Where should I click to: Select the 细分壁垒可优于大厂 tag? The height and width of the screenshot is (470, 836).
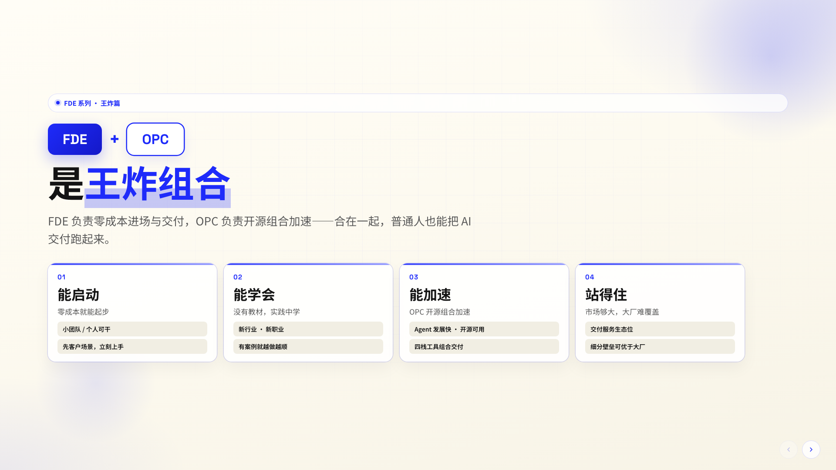[x=660, y=346]
